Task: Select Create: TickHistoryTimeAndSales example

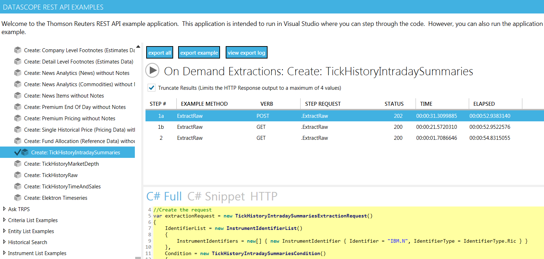Action: pyautogui.click(x=62, y=187)
